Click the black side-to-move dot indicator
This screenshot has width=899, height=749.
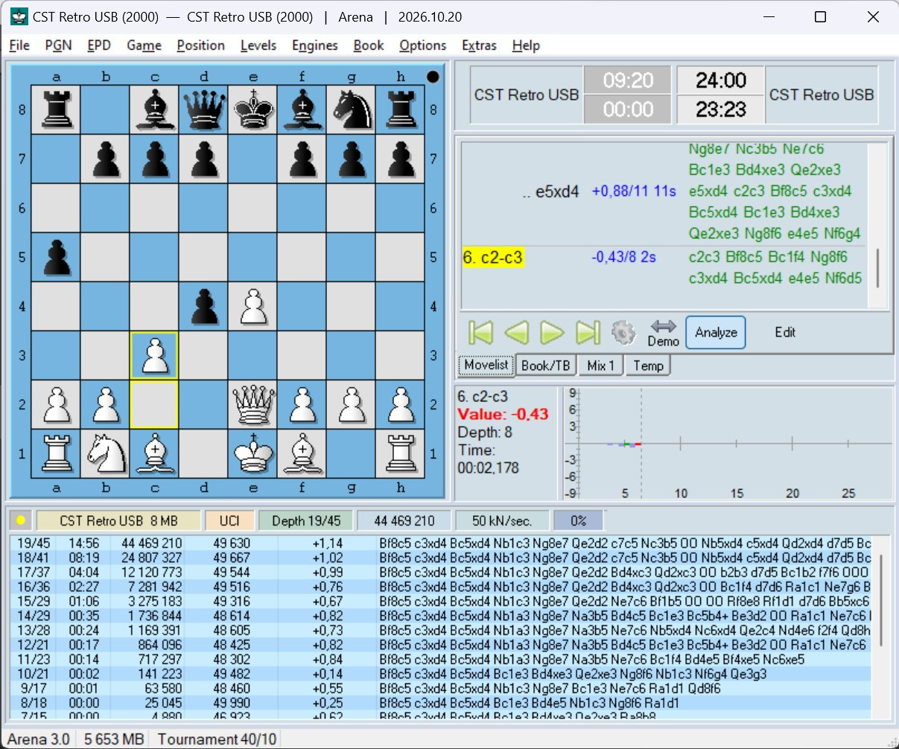tap(433, 76)
